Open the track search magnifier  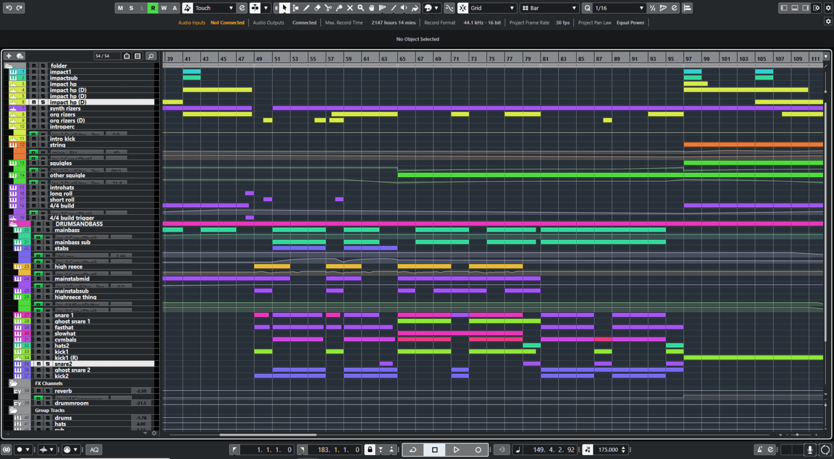click(151, 56)
